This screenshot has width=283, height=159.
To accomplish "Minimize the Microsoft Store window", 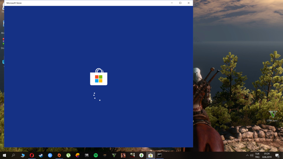I will pos(172,3).
